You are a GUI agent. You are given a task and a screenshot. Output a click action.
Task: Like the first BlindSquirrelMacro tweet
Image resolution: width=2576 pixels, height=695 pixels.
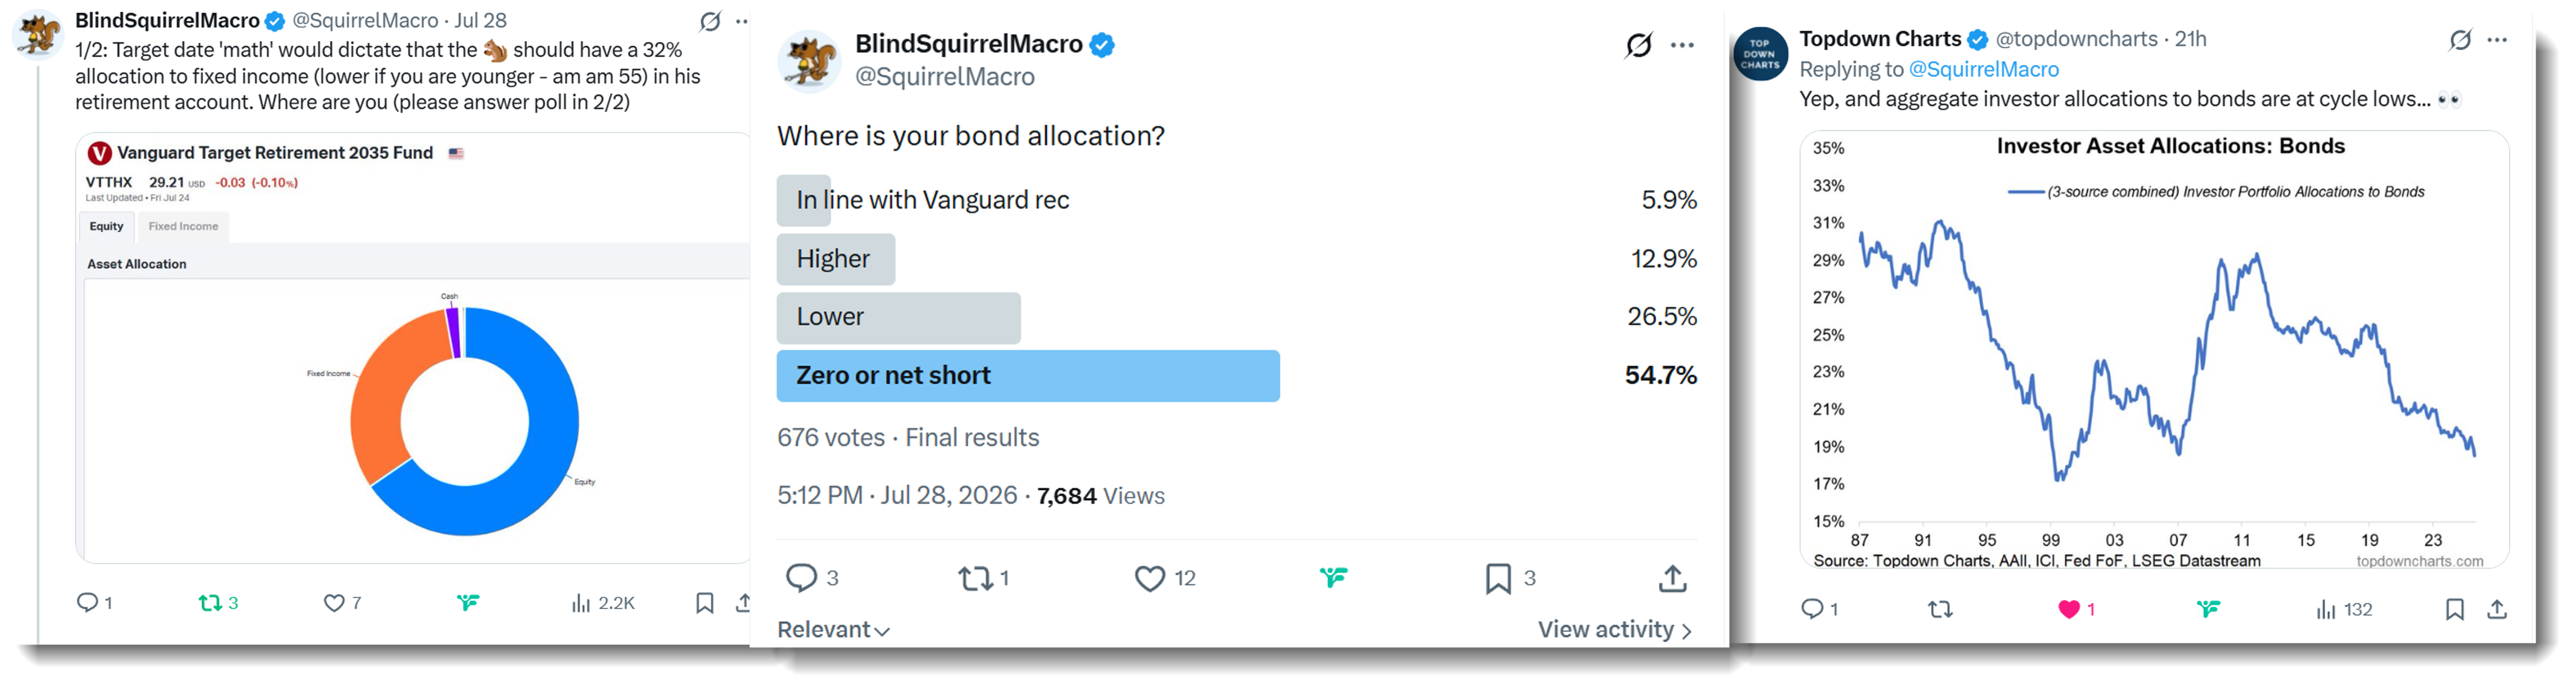[x=334, y=602]
